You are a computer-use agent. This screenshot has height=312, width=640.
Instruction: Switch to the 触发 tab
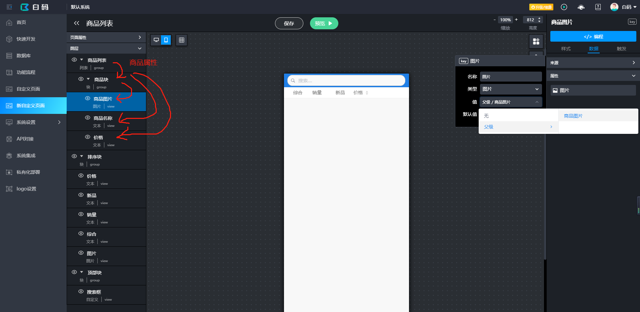[621, 49]
